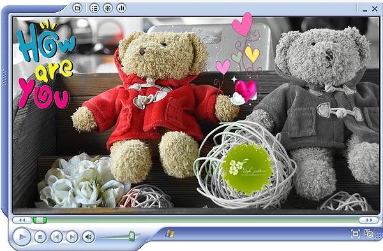Screen dimensions: 383x251
Task: Skip to the next track
Action: click(72, 236)
